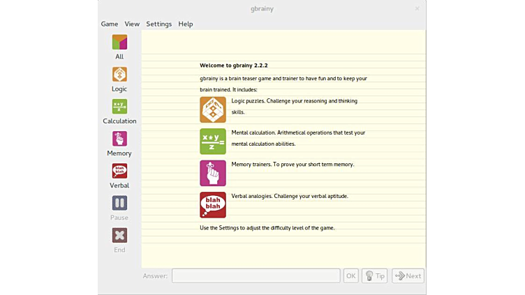Open the Settings menu
The height and width of the screenshot is (295, 525).
[158, 24]
